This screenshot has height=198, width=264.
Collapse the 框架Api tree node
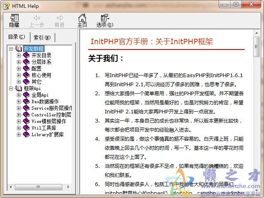click(x=11, y=88)
